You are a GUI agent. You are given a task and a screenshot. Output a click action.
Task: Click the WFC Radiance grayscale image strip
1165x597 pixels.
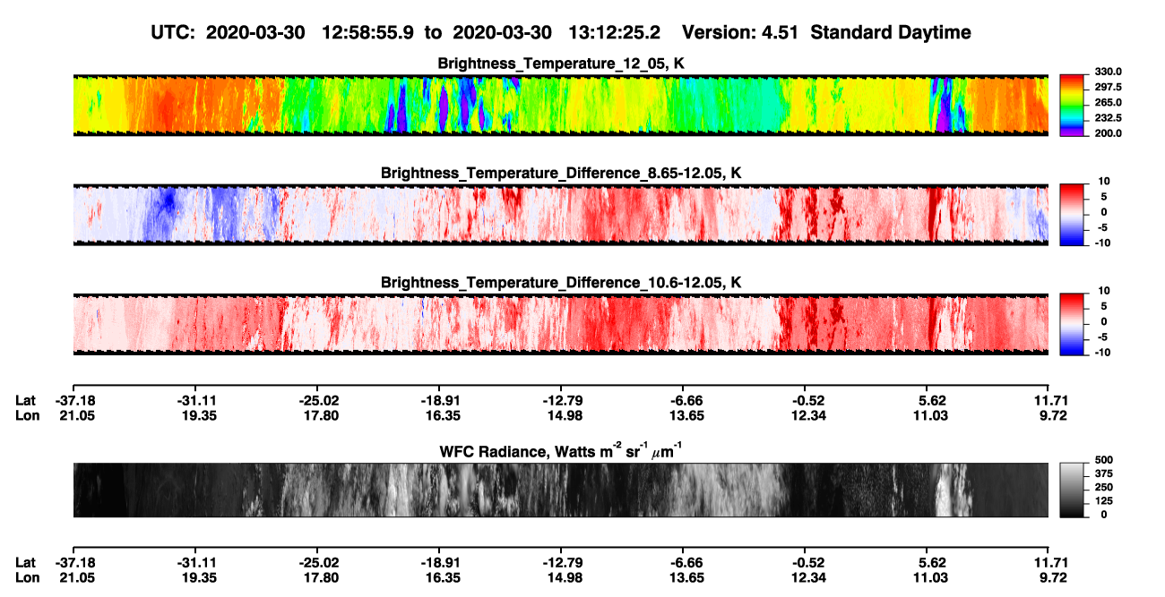coord(561,490)
